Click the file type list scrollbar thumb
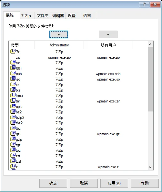 coord(150,79)
